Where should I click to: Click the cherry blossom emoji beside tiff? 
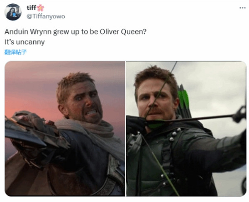[41, 8]
